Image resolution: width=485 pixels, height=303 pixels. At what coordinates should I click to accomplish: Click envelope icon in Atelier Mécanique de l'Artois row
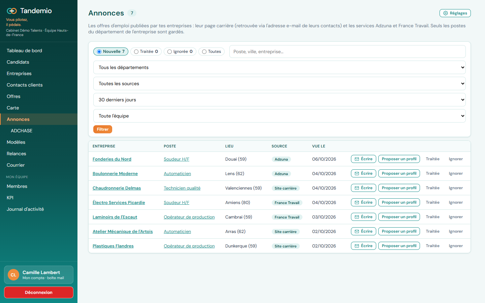coord(357,231)
